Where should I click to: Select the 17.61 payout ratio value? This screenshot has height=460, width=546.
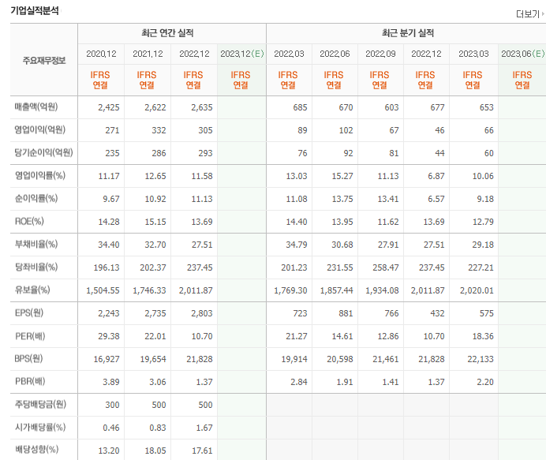click(x=202, y=451)
